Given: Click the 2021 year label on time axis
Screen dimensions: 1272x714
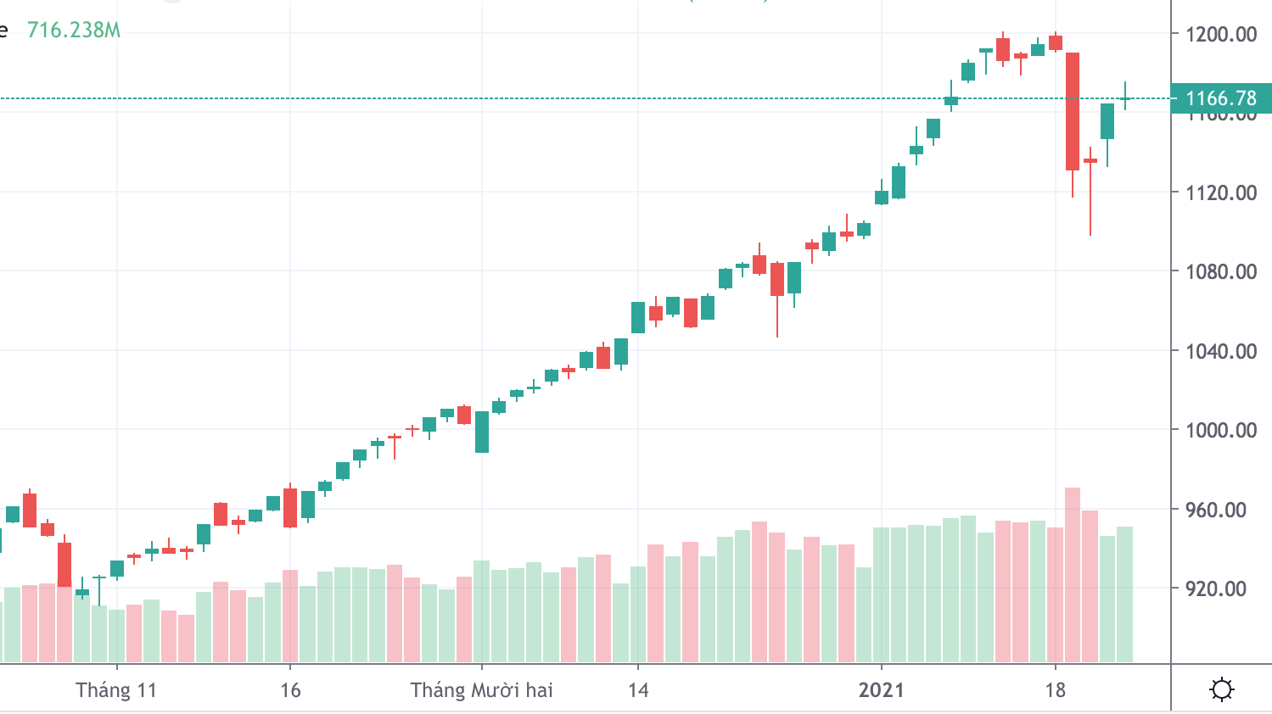Looking at the screenshot, I should click(881, 689).
